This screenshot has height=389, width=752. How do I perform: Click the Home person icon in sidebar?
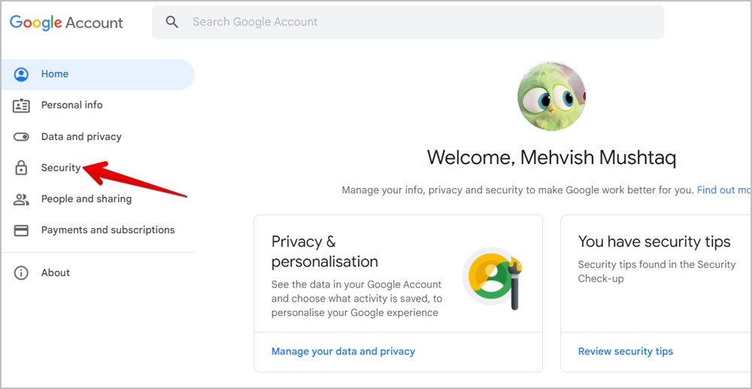coord(21,74)
